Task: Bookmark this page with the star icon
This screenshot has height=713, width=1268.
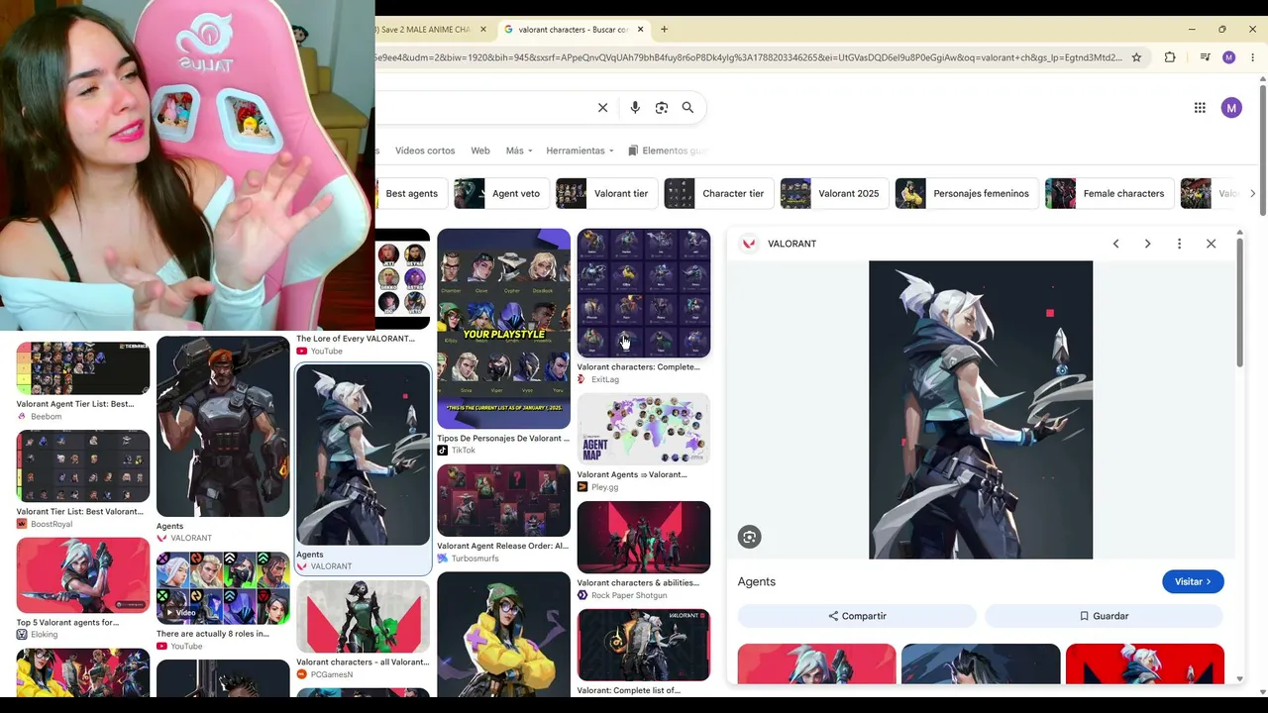Action: pyautogui.click(x=1136, y=57)
